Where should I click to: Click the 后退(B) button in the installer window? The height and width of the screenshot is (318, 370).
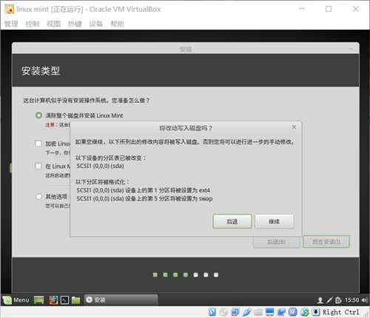coord(276,242)
